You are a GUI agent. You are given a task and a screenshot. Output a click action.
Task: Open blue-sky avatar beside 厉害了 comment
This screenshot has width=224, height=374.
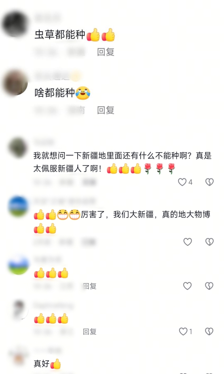tap(18, 206)
